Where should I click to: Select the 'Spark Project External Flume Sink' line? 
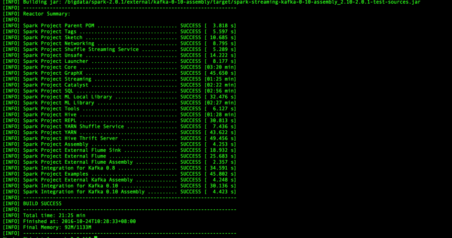point(119,150)
